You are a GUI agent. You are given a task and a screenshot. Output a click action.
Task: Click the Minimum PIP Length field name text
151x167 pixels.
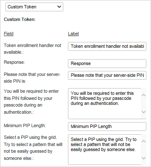(x=25, y=125)
